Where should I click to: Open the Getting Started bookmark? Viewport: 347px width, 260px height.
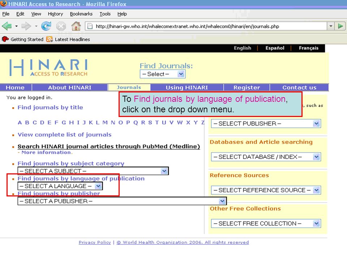click(x=22, y=39)
